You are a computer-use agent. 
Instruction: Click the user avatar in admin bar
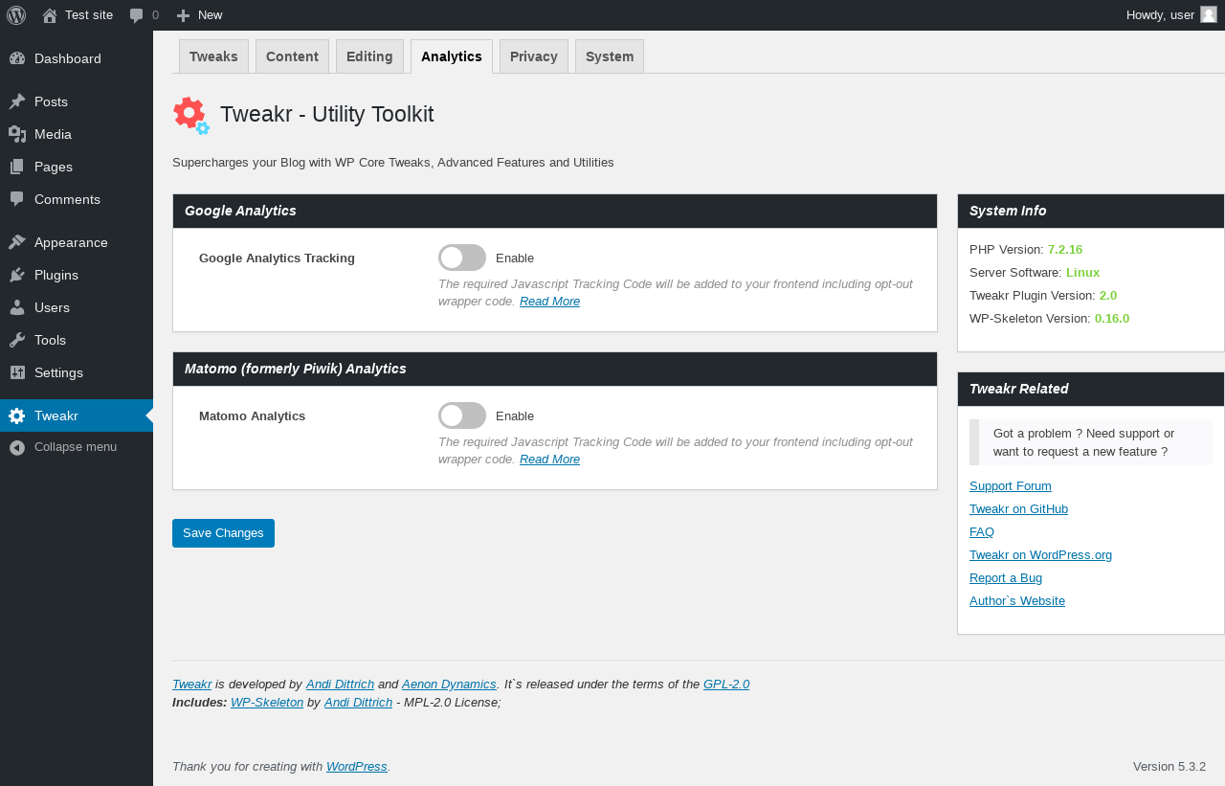coord(1209,14)
